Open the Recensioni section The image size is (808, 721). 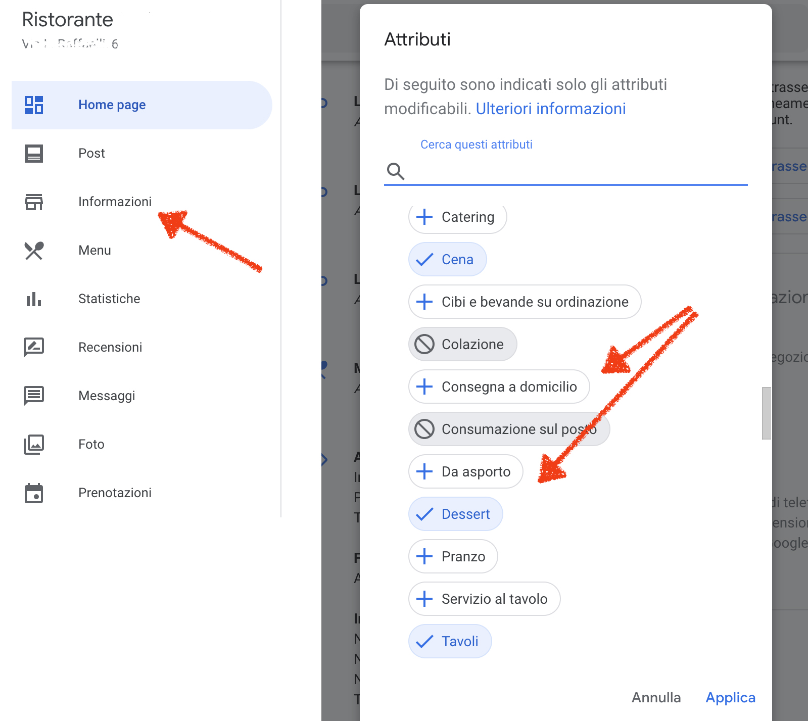[110, 348]
